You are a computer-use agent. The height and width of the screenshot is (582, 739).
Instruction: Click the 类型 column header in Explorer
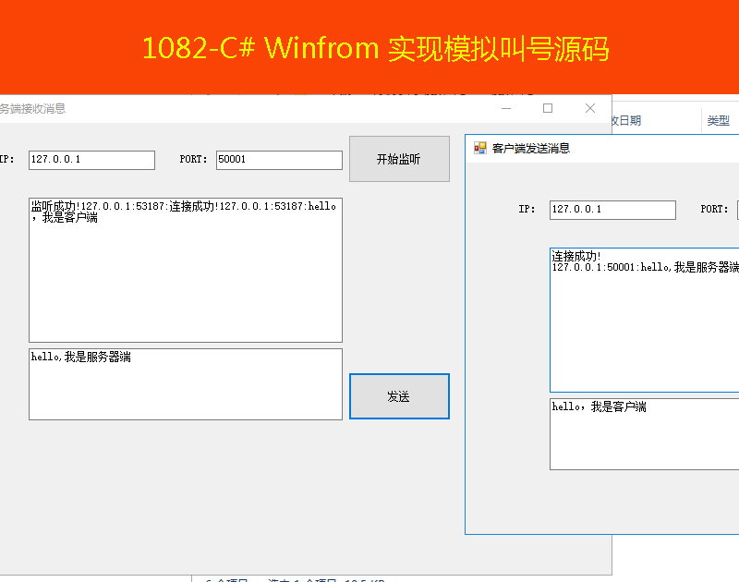[719, 121]
